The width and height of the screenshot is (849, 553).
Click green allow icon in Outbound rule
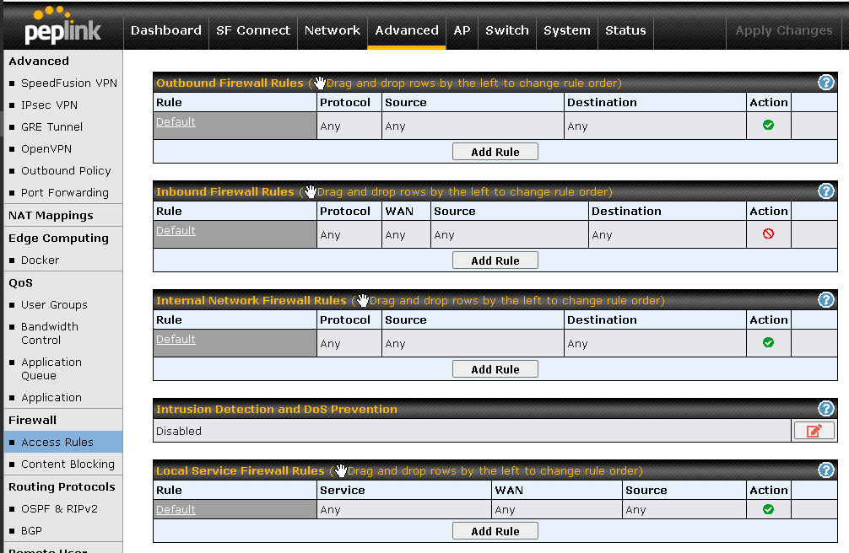tap(768, 125)
